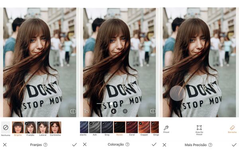Toggle before/after compare in the Coloração screen
This screenshot has width=239, height=154.
click(x=153, y=111)
